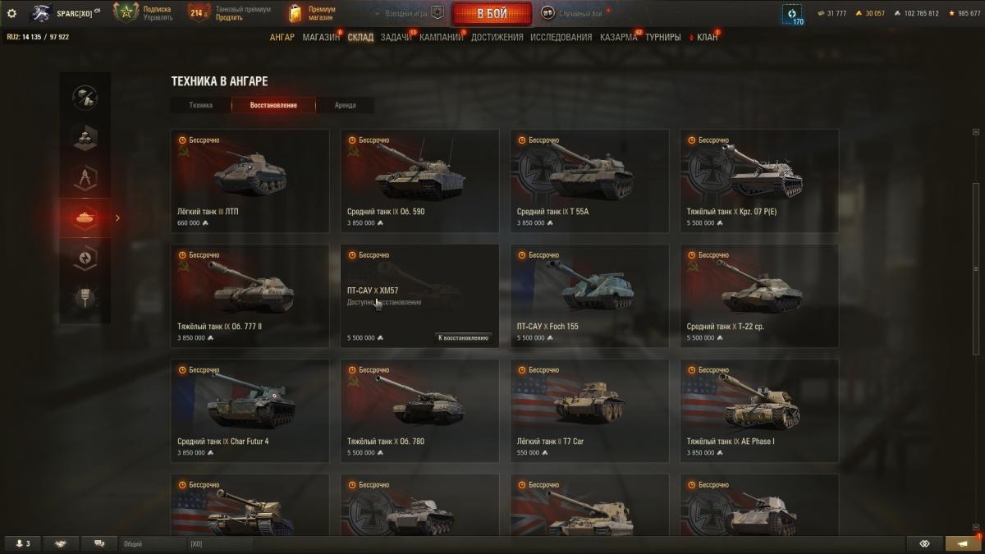Screen dimensions: 985x554
Task: Click the handshake referral icon in bottom bar
Action: (62, 543)
